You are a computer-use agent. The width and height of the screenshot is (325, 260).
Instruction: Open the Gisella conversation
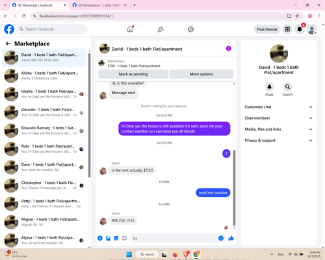pyautogui.click(x=44, y=94)
